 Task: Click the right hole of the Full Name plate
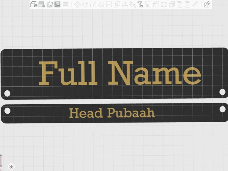point(222,92)
